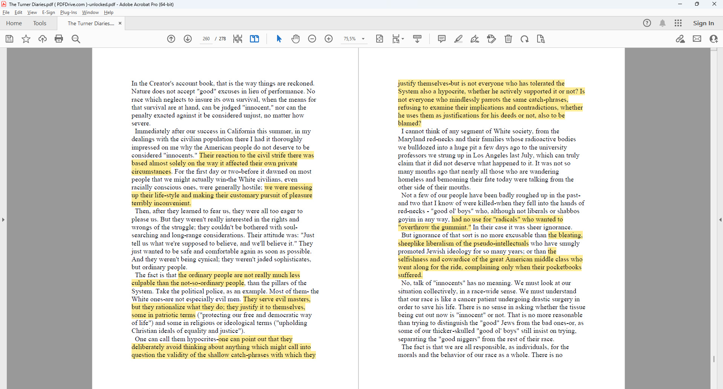Image resolution: width=723 pixels, height=389 pixels.
Task: Print the file with the printer icon
Action: 59,39
